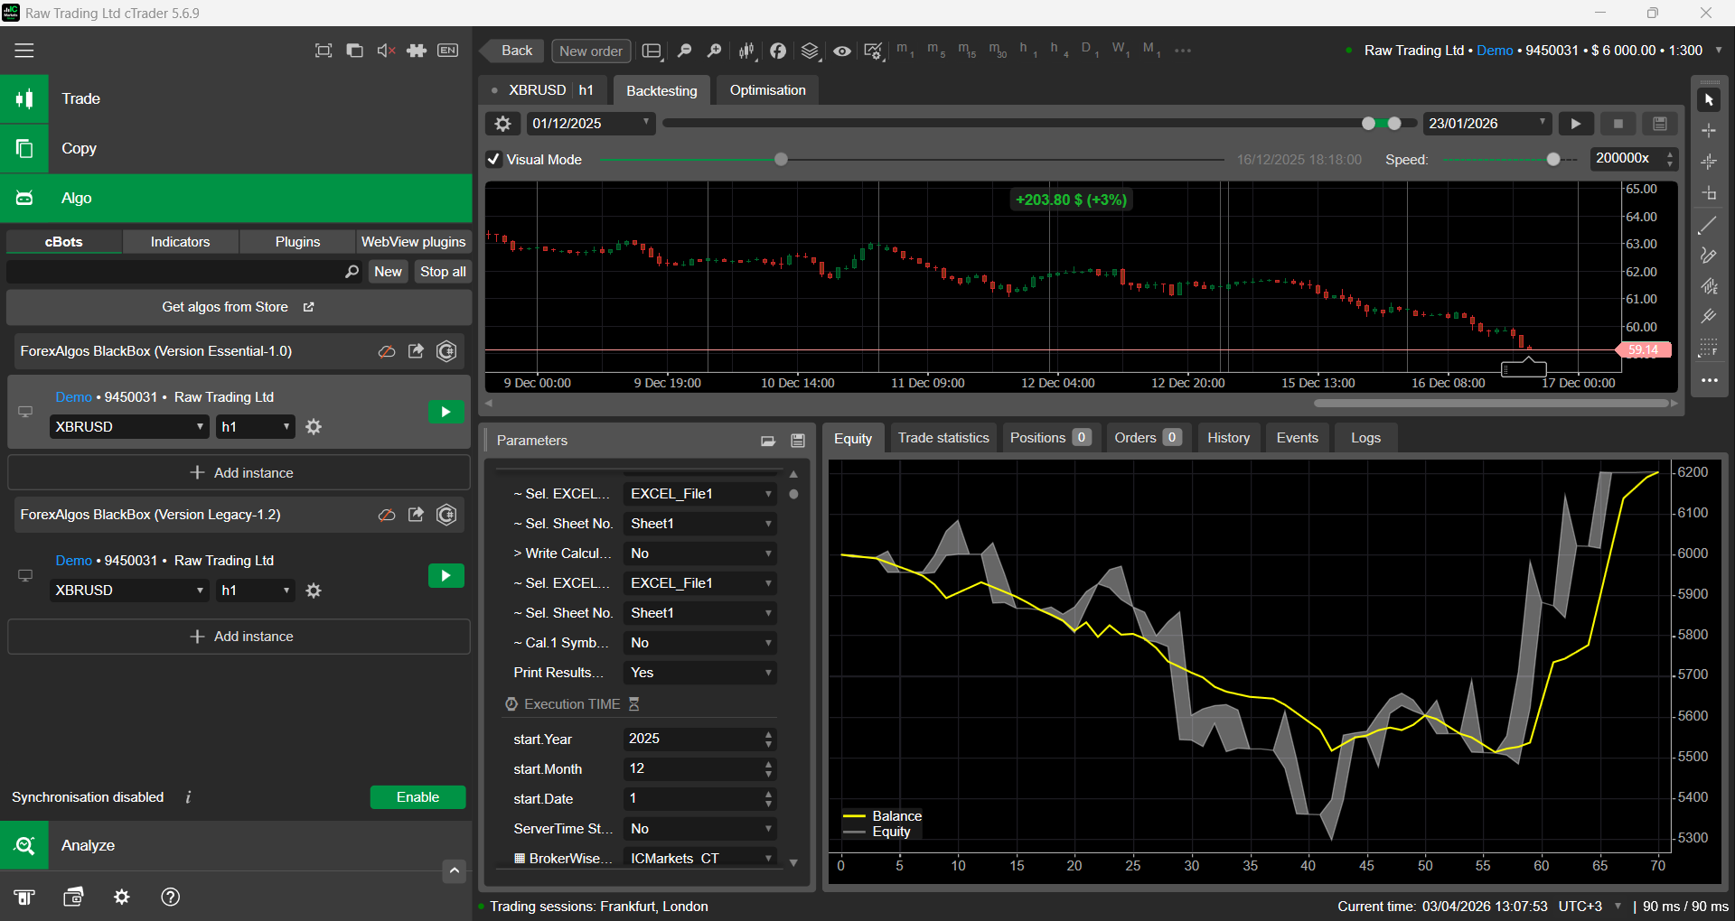Viewport: 1735px width, 921px height.
Task: Open XBRUSD symbol dropdown for Essential instance
Action: tap(129, 427)
